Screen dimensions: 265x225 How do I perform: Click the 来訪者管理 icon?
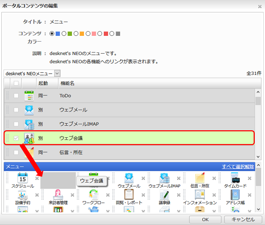[57, 194]
